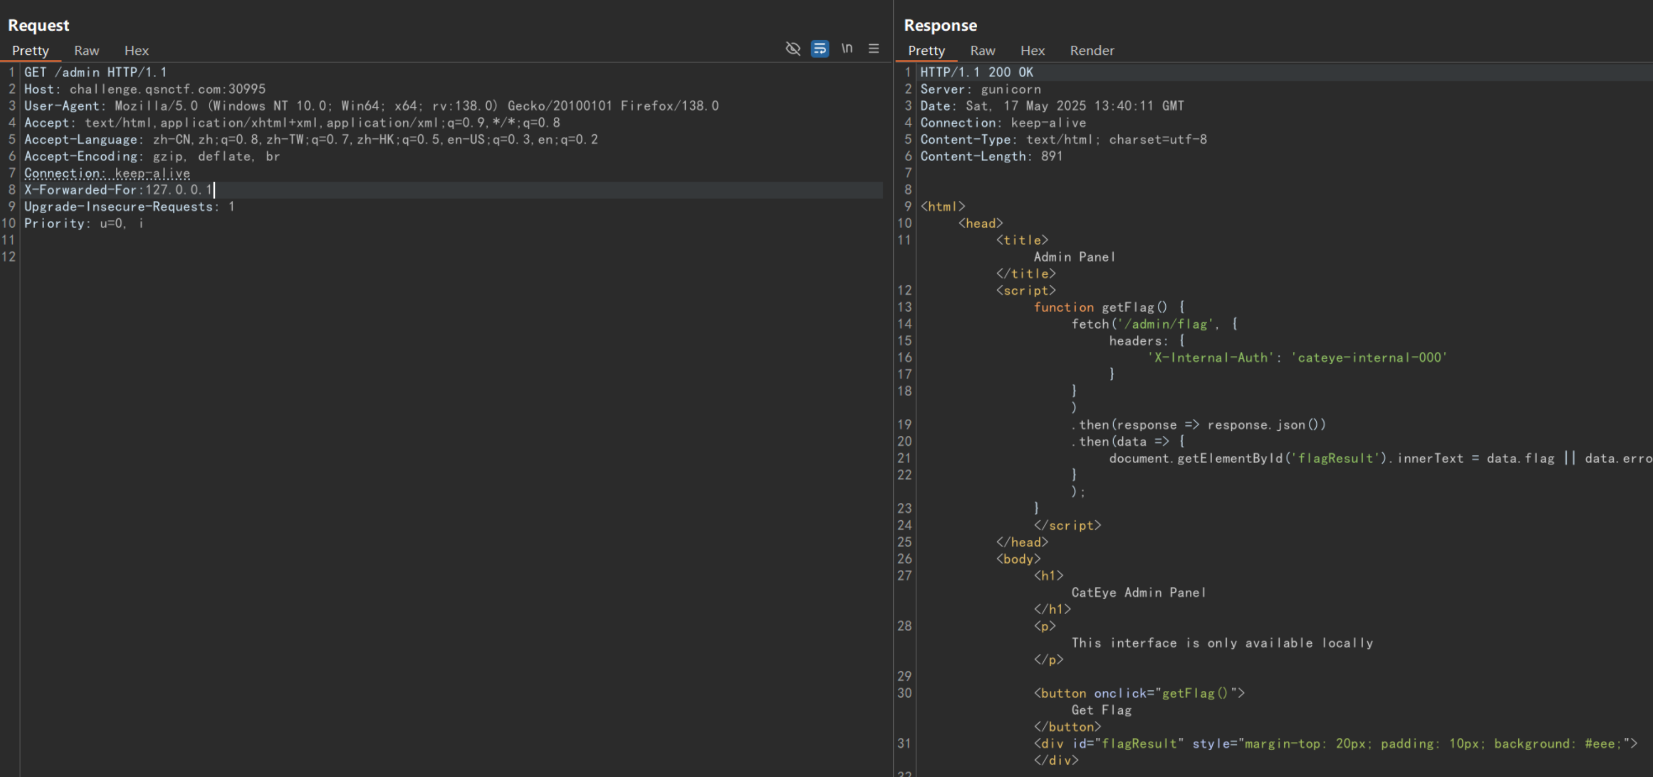Click the 'Content-Length: 891' header

(991, 156)
